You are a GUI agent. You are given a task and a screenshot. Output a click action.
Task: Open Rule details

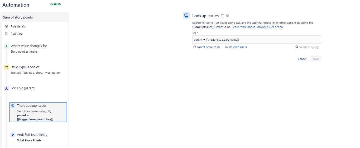coord(18,26)
